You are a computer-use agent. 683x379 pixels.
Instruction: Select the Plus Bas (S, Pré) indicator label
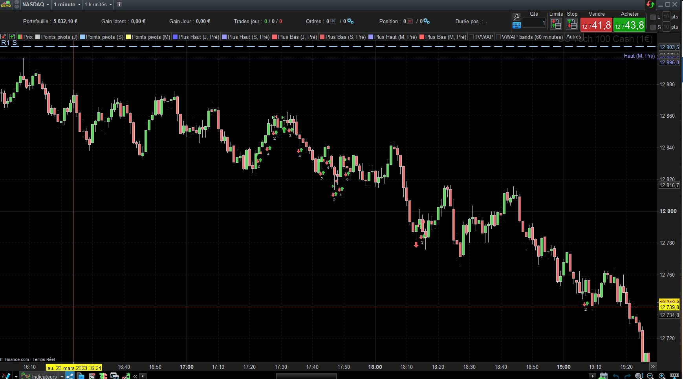346,37
